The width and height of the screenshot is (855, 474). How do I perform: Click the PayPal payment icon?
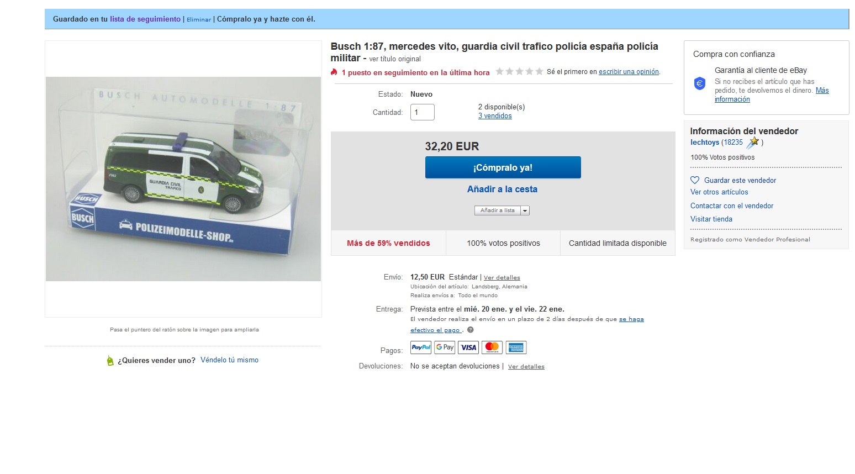pos(421,347)
